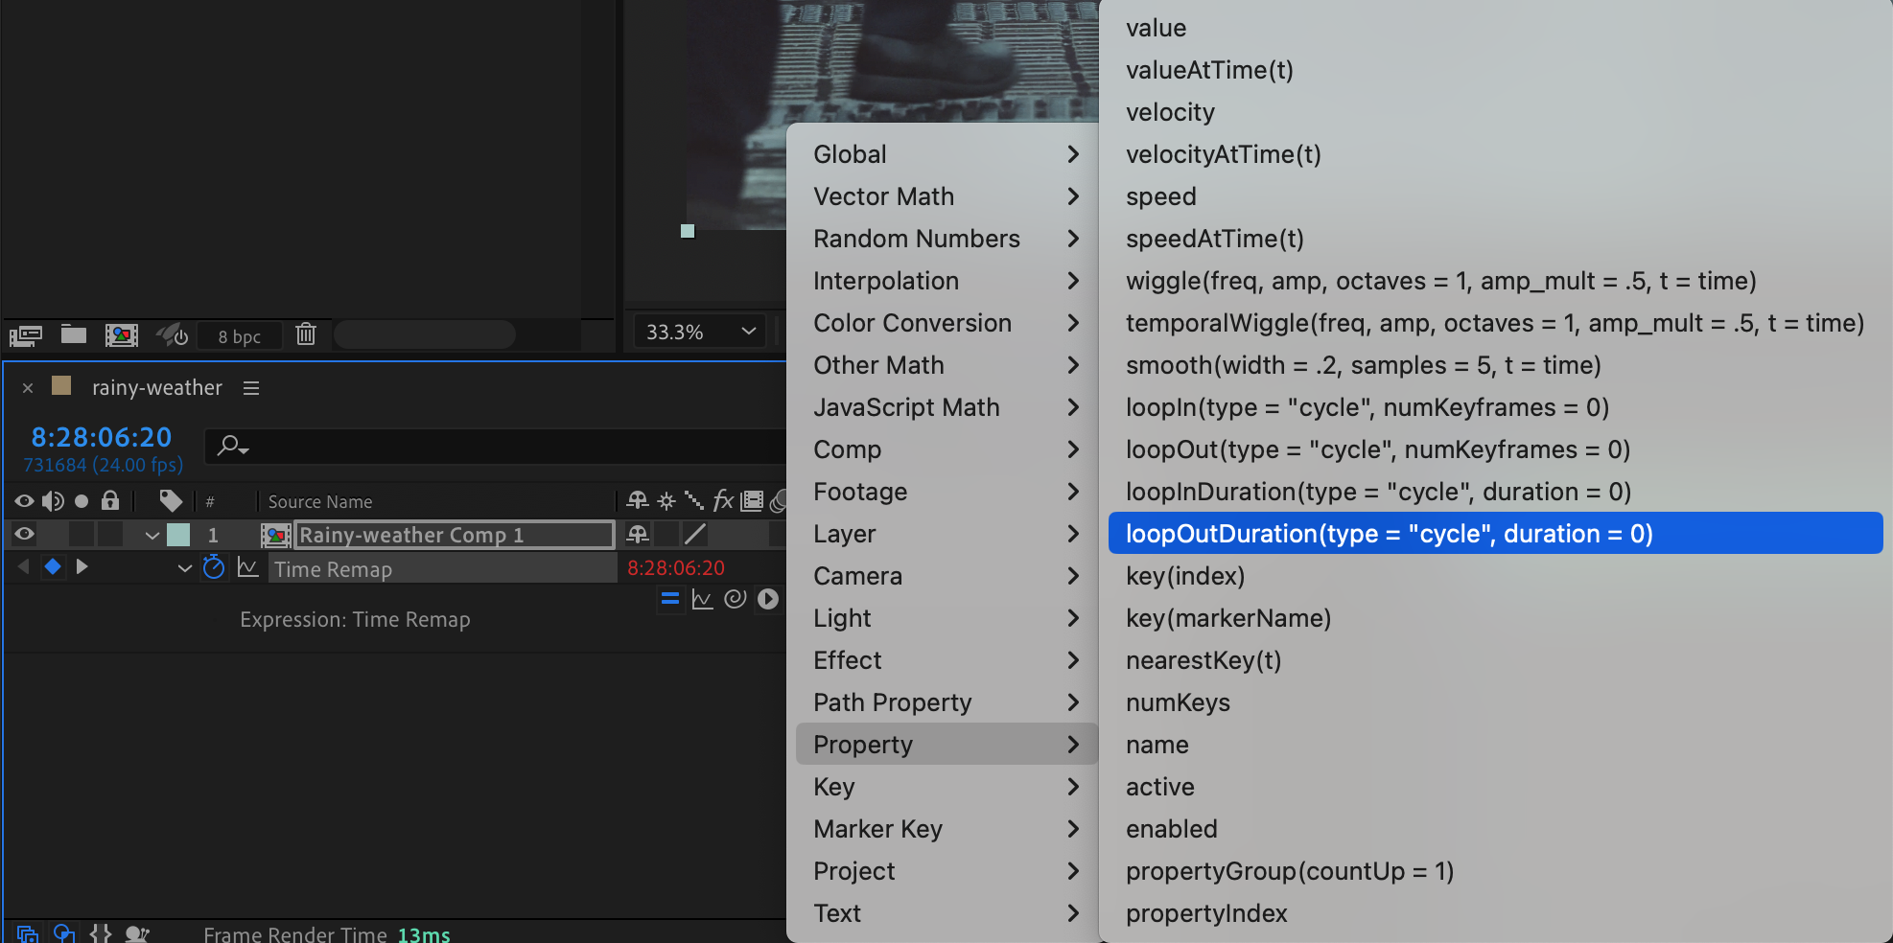The image size is (1893, 943).
Task: Switch to the rainy-weather timeline tab
Action: click(157, 387)
